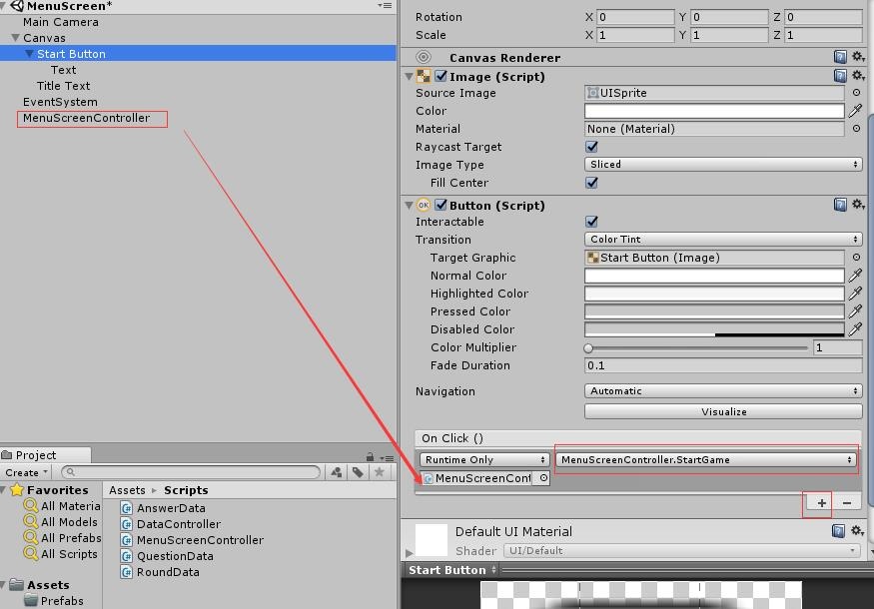The image size is (874, 609).
Task: Switch to the Project tab
Action: [x=46, y=454]
